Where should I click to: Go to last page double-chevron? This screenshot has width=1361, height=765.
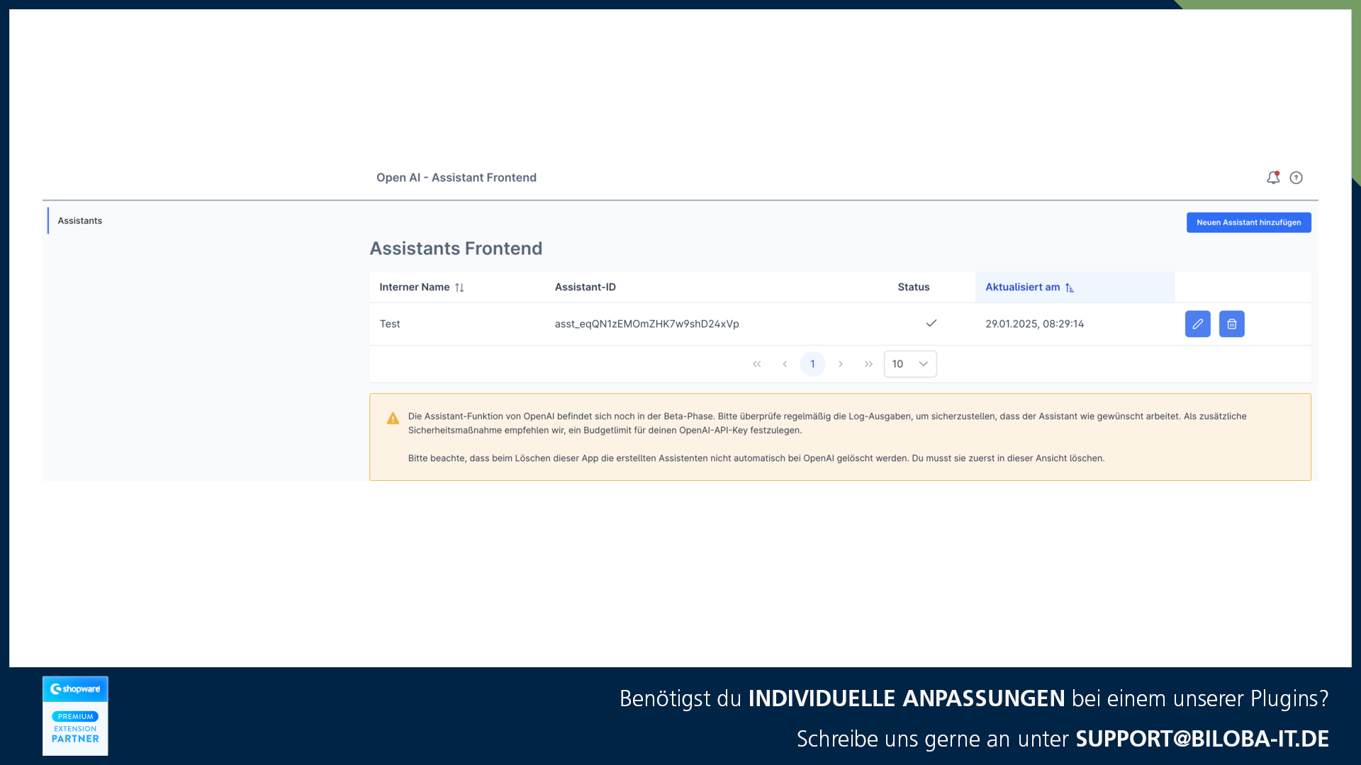[x=868, y=364]
